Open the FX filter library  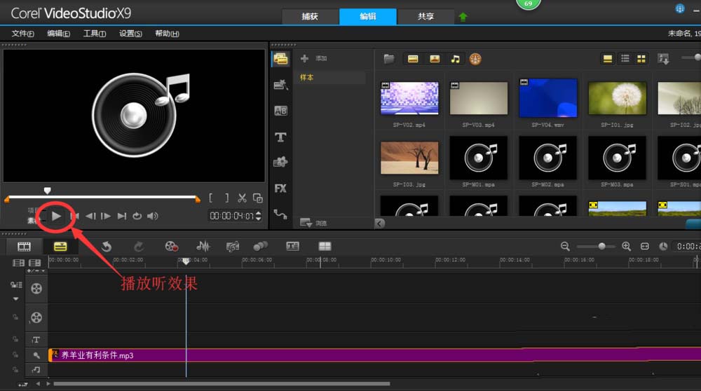[280, 188]
